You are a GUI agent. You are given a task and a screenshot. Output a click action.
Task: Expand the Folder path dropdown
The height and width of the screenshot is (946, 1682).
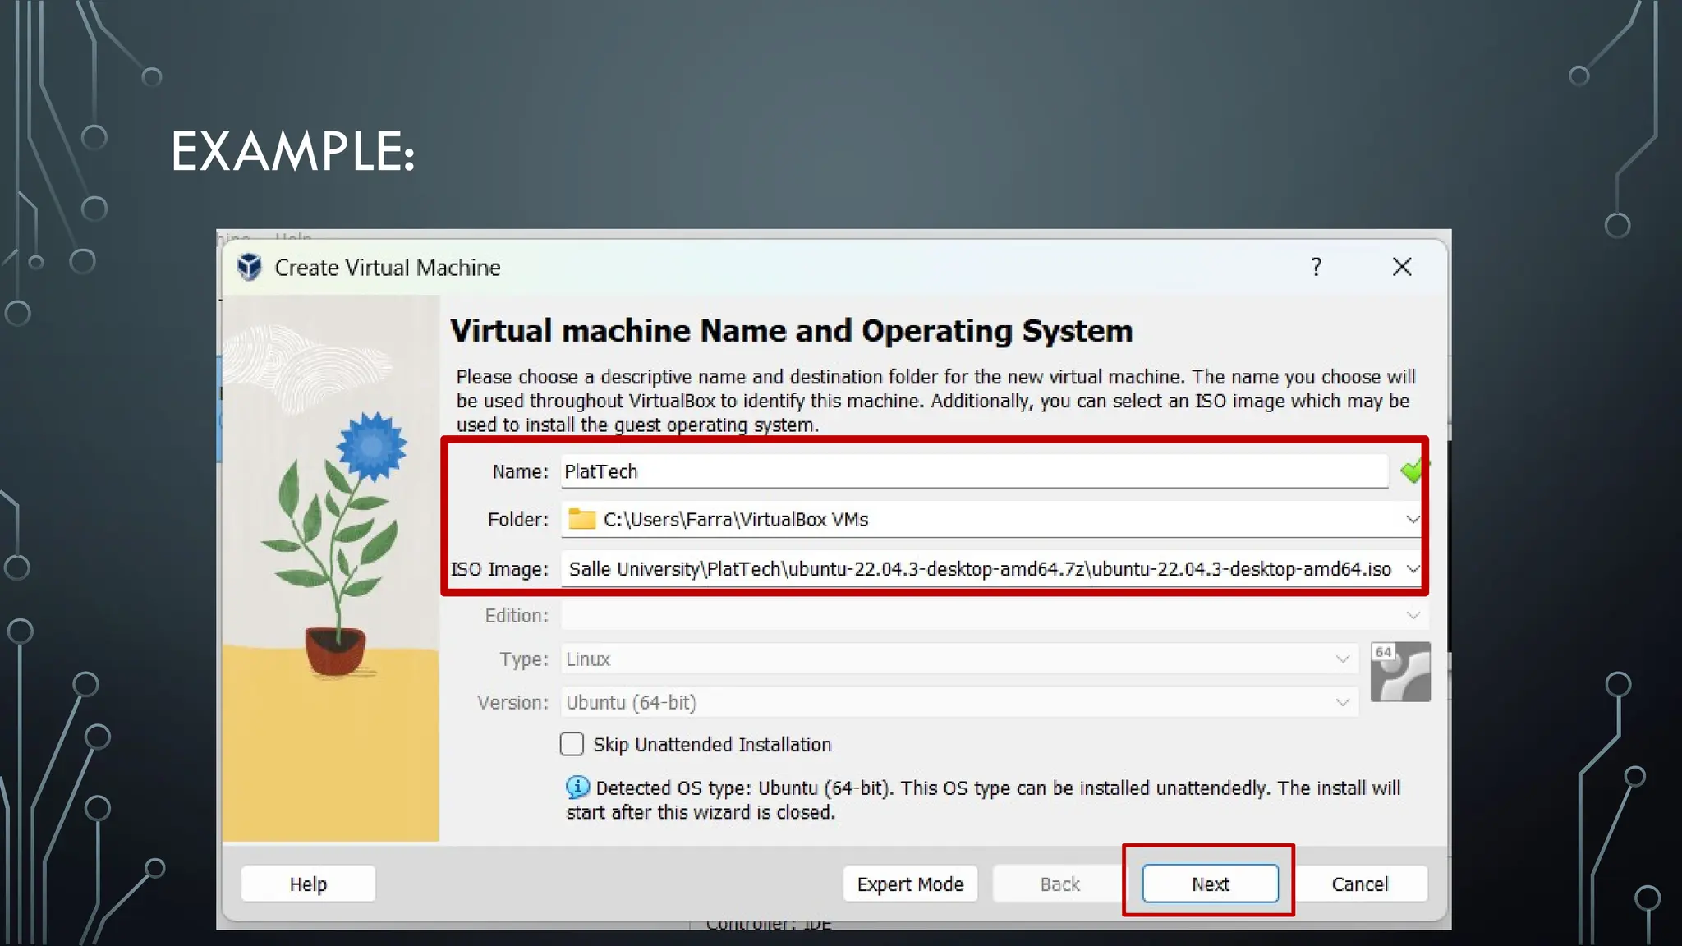tap(1412, 519)
